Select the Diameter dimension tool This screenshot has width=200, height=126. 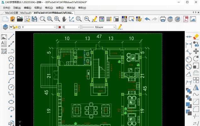click(x=189, y=67)
